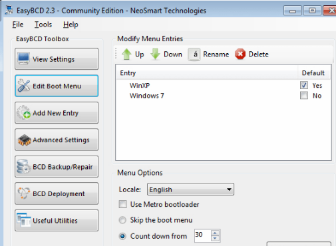Enable Use Metro bootloader checkbox
Screen dimensions: 336x246
click(x=122, y=204)
